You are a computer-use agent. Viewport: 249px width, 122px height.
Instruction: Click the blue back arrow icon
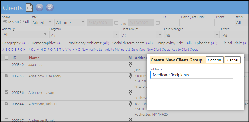[x=39, y=7]
